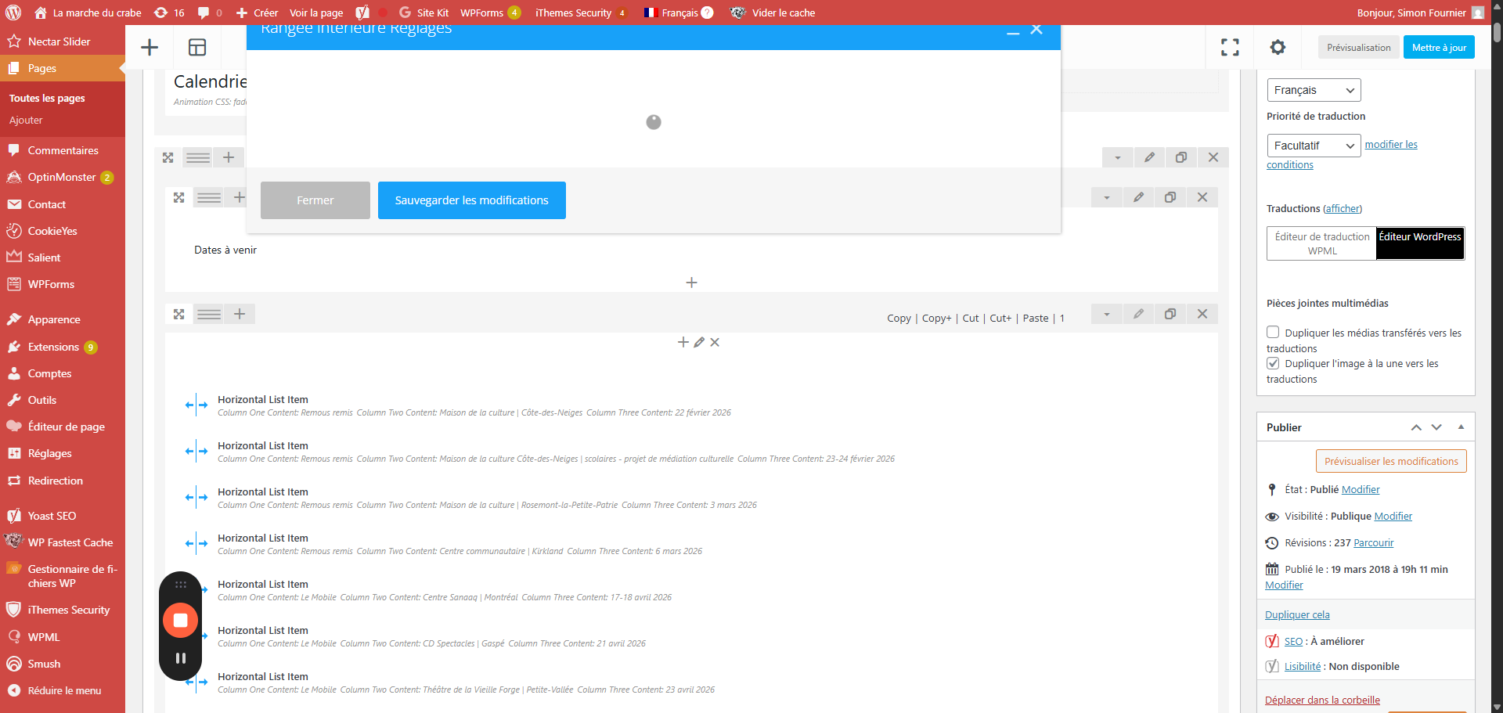Open Extensions in the admin sidebar
The image size is (1503, 713).
53,347
